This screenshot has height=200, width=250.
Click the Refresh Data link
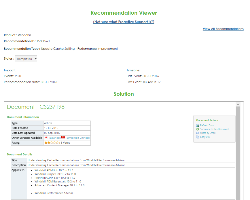[x=207, y=125]
